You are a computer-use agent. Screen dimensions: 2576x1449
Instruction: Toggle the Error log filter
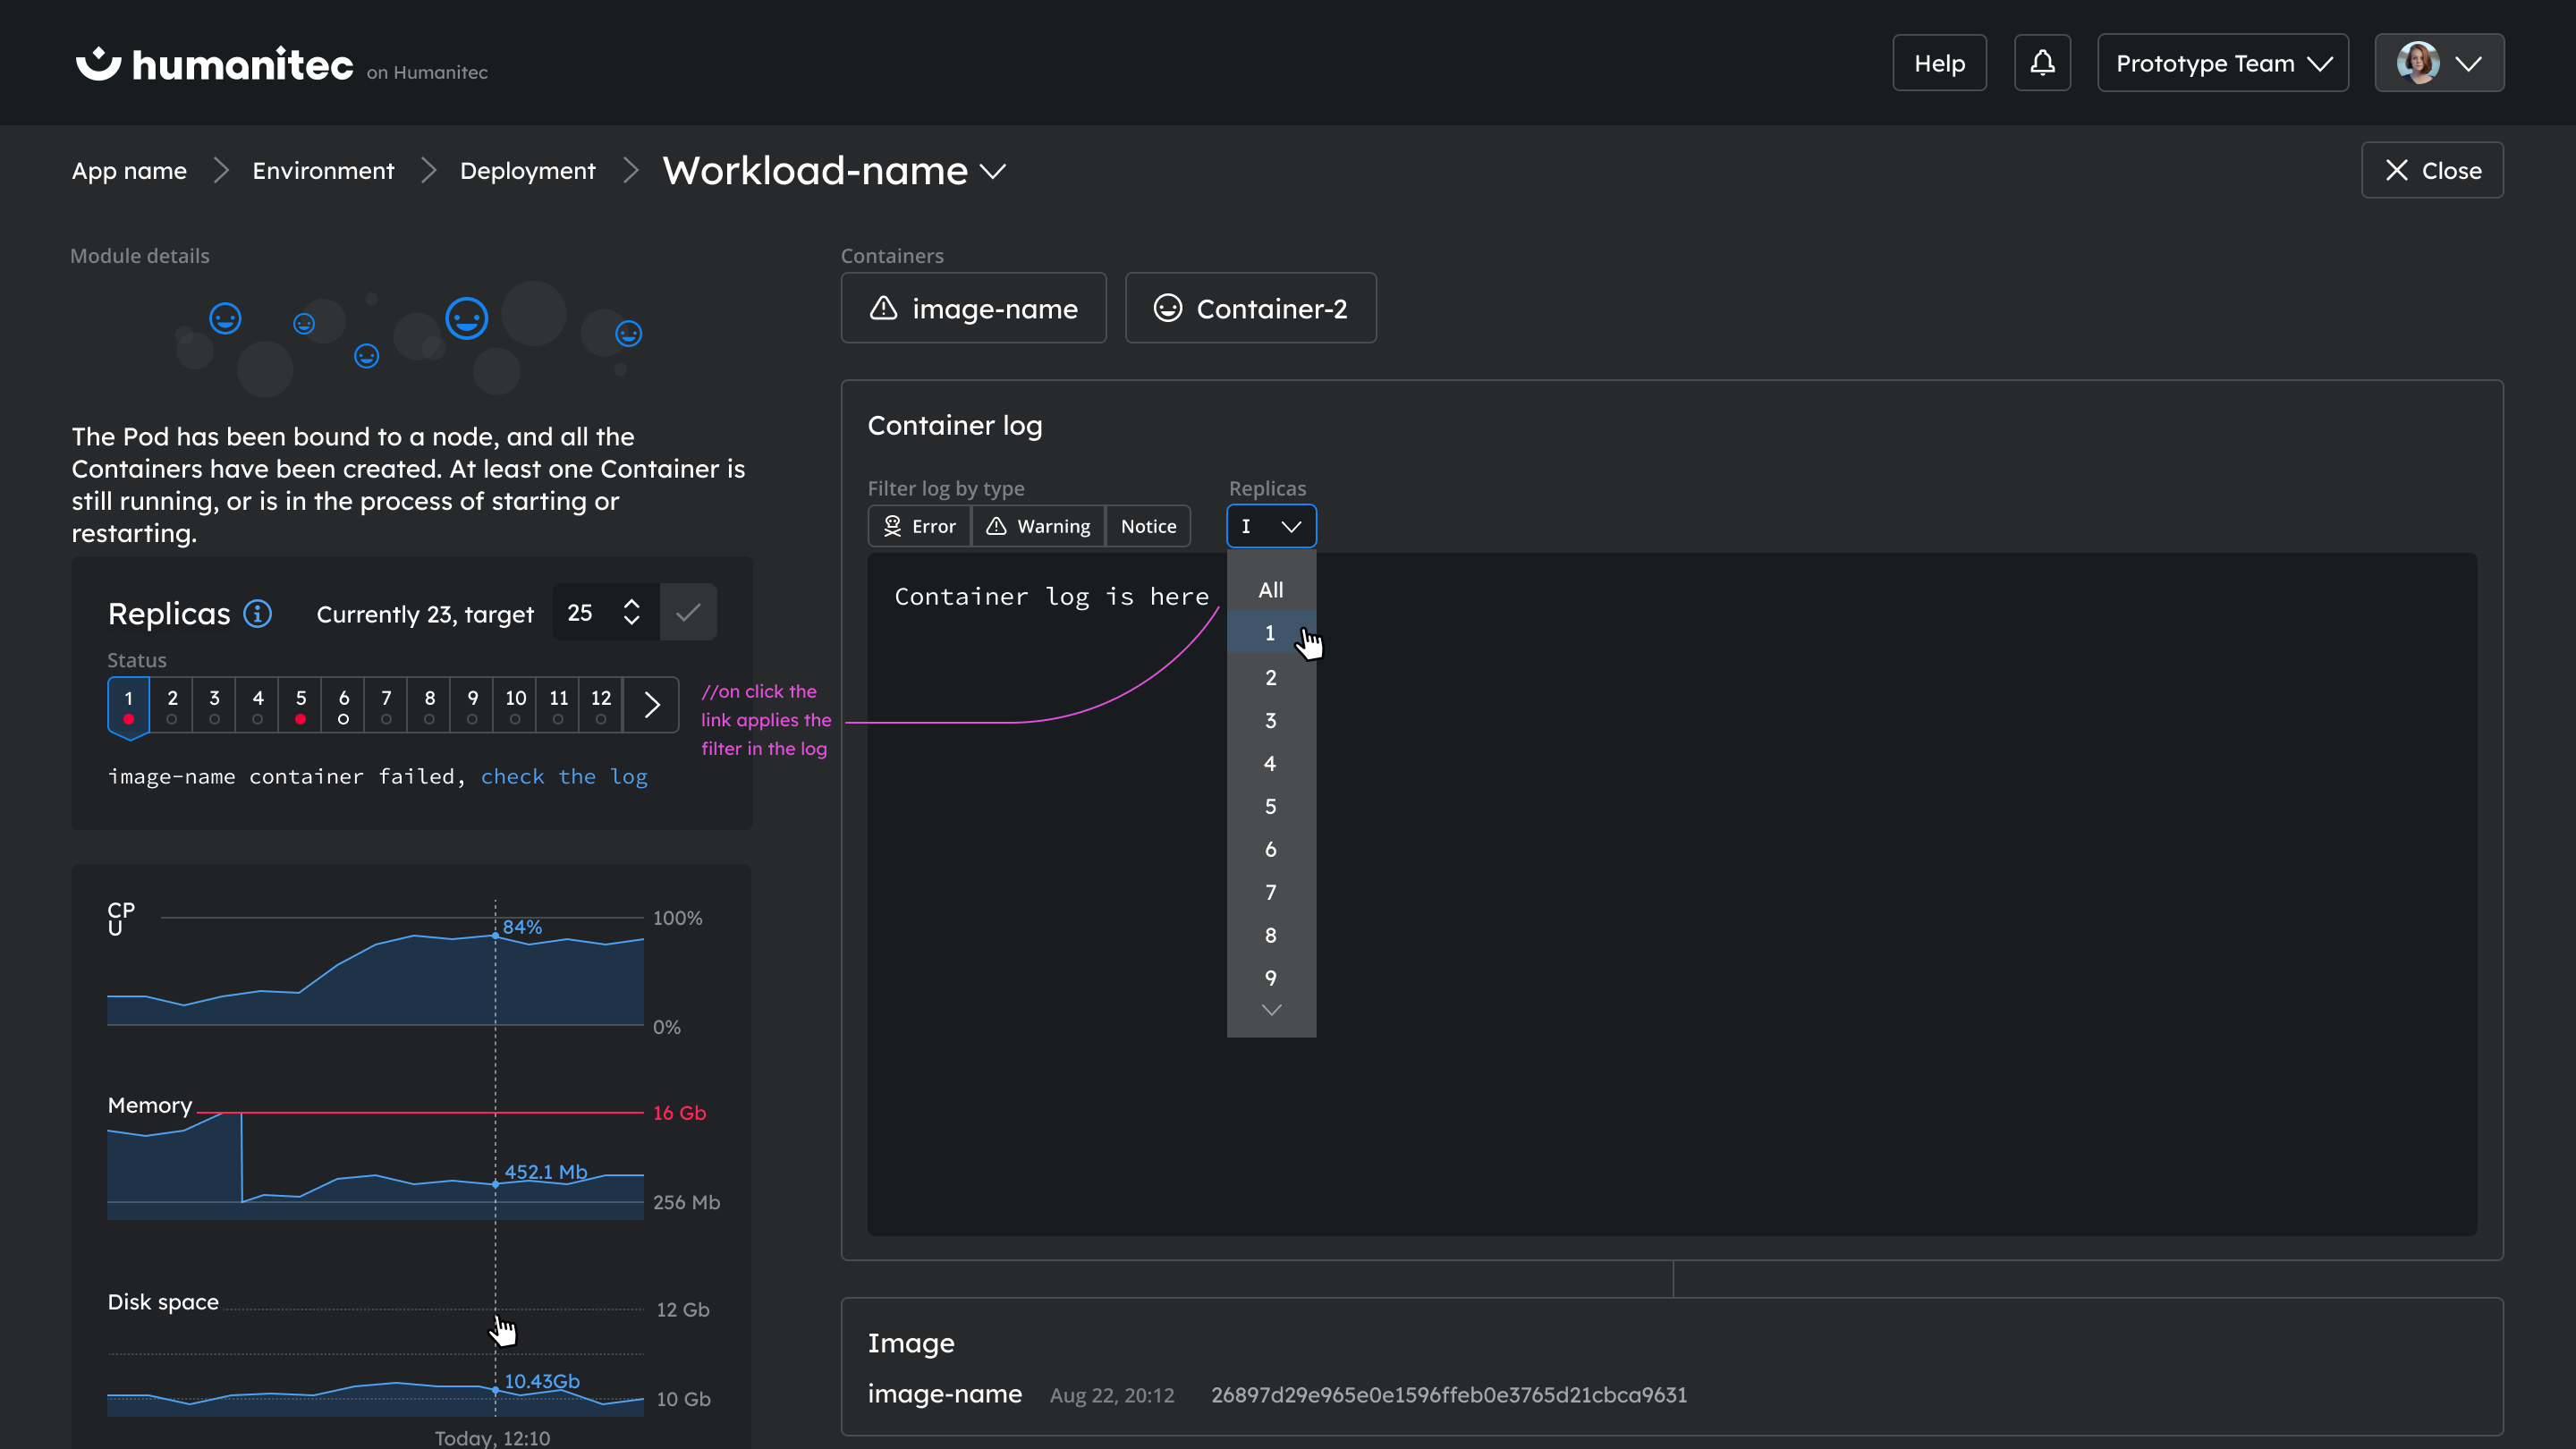point(919,526)
